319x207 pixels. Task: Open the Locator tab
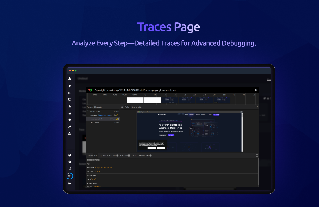pos(90,156)
